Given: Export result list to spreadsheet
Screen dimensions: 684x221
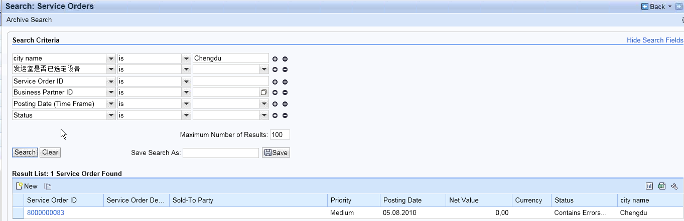Looking at the screenshot, I should pos(662,186).
